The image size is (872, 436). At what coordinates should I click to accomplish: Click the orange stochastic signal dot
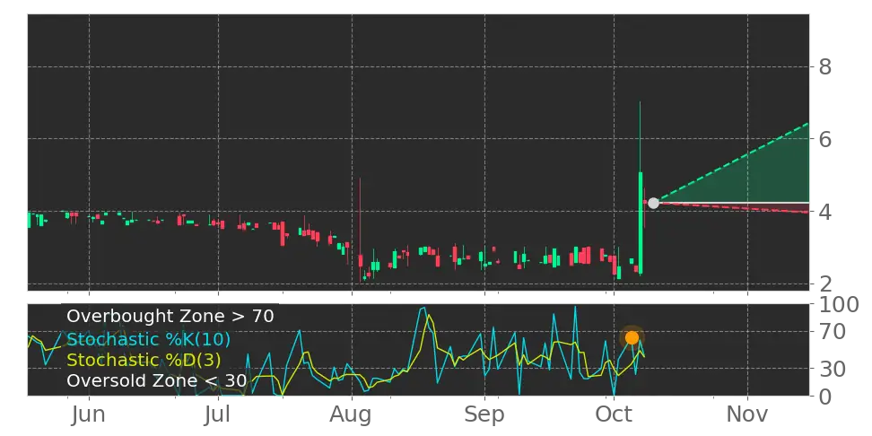click(632, 337)
